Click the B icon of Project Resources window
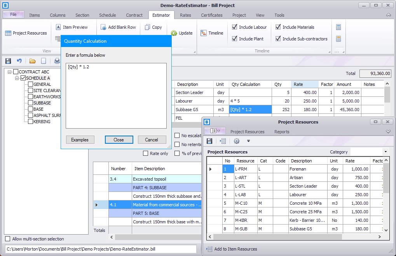 pos(207,122)
